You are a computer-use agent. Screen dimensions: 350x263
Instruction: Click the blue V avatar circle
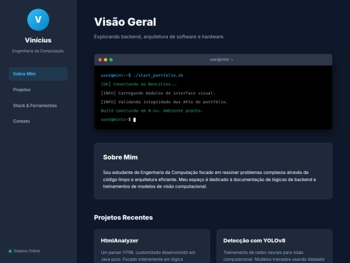pos(38,19)
